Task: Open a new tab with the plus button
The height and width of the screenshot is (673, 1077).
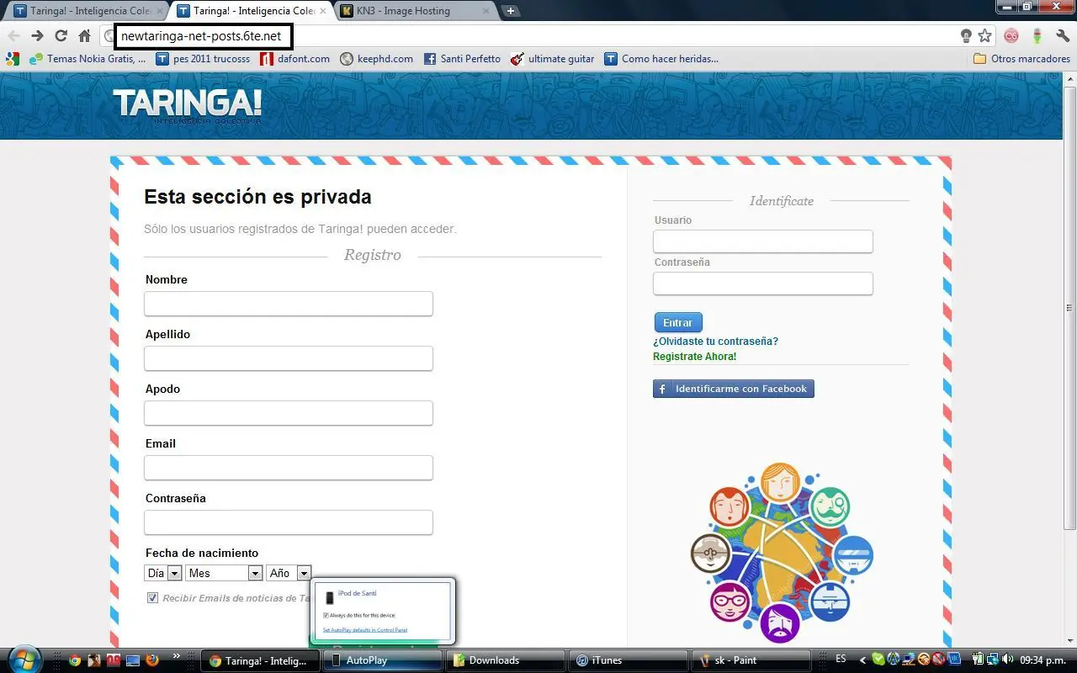Action: (x=511, y=11)
